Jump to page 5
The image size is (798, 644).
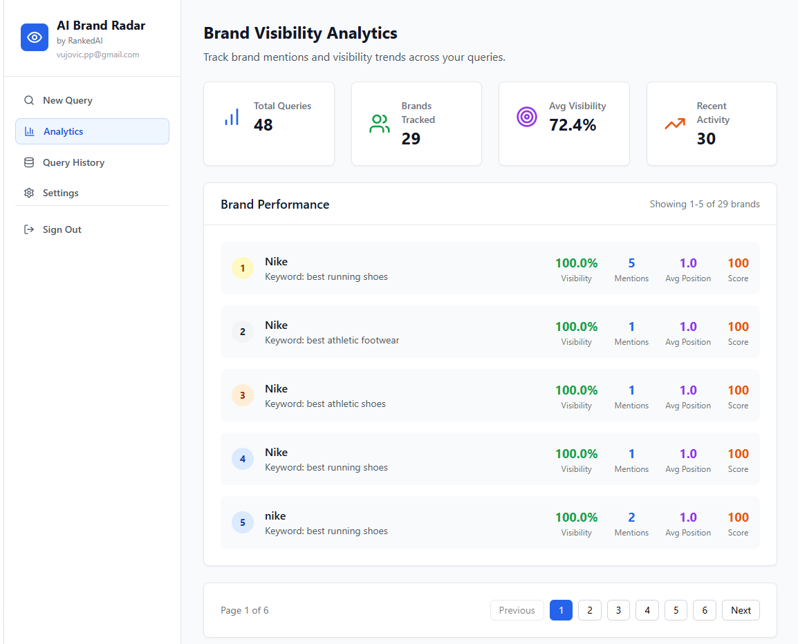click(676, 610)
